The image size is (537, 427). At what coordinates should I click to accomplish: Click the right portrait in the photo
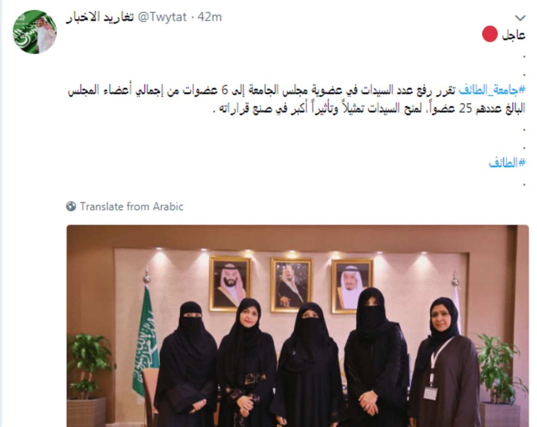(352, 286)
